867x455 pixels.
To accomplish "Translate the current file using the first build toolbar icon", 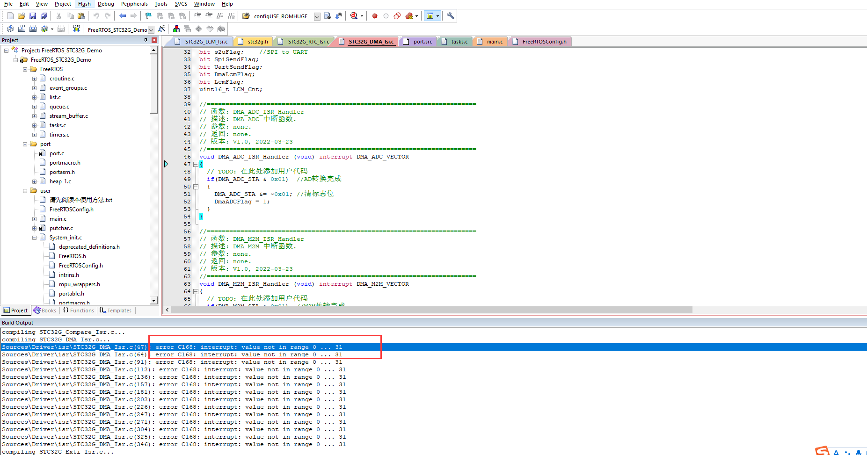I will tap(10, 29).
